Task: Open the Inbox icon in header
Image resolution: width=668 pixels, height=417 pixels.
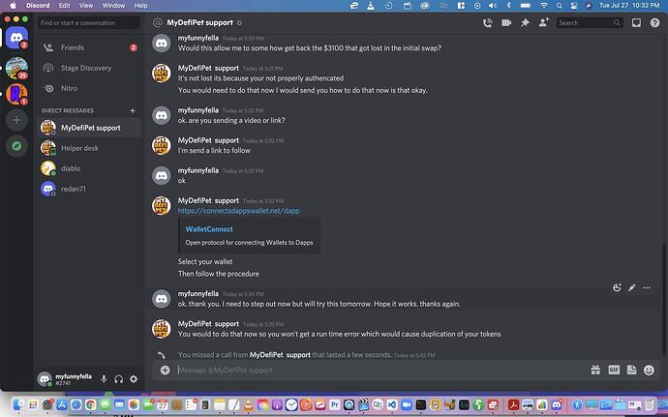Action: pos(636,23)
